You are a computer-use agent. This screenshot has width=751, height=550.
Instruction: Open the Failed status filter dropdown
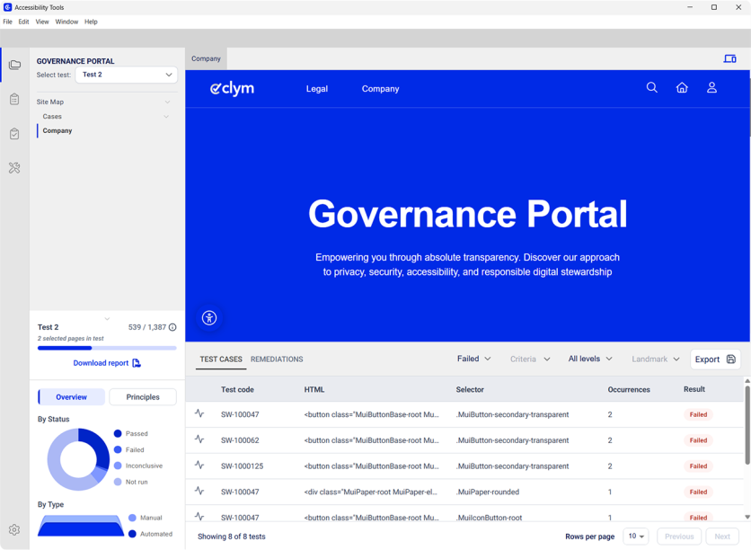click(x=473, y=359)
